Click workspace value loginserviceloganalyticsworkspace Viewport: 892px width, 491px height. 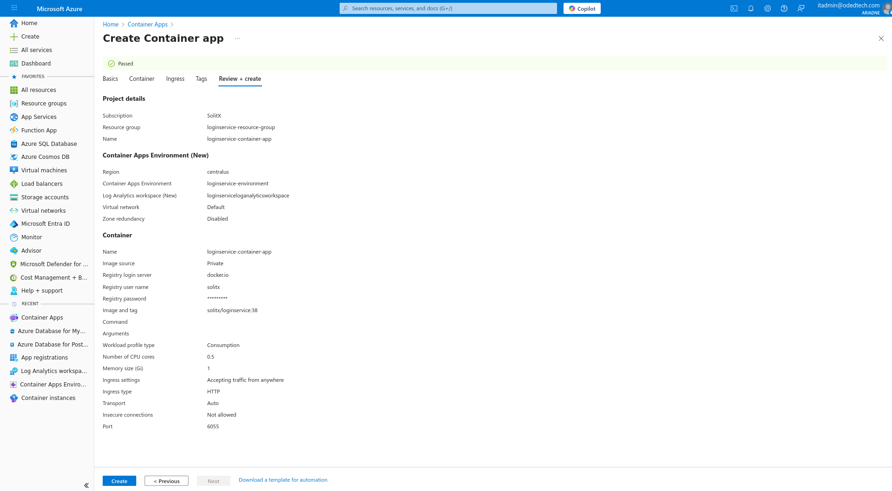coord(248,196)
